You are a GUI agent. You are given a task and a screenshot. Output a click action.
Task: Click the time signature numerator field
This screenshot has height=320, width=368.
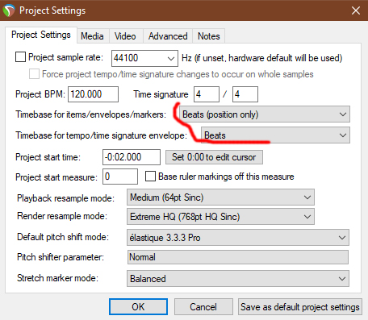(x=207, y=94)
